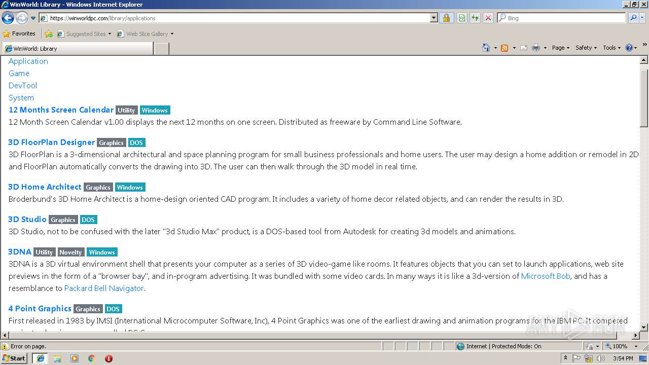Open the System category link
This screenshot has height=365, width=649.
pyautogui.click(x=21, y=97)
